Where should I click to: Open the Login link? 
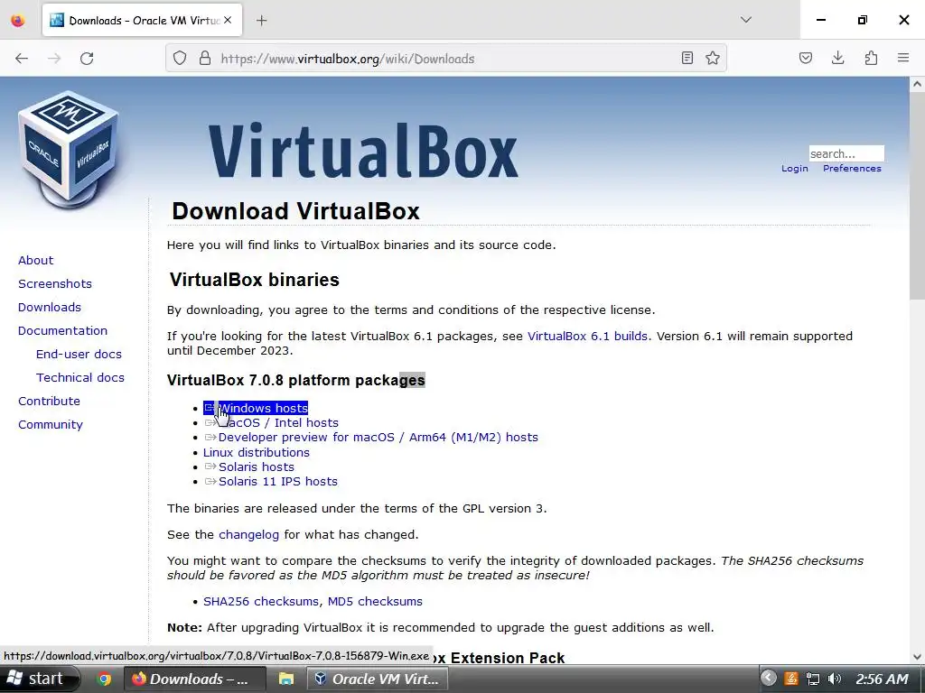tap(795, 169)
